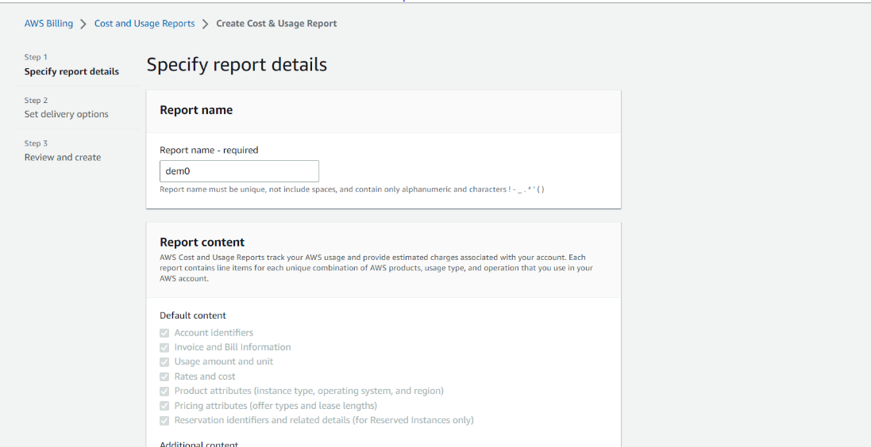The image size is (871, 447).
Task: Toggle the Pricing attributes checkbox
Action: click(164, 406)
